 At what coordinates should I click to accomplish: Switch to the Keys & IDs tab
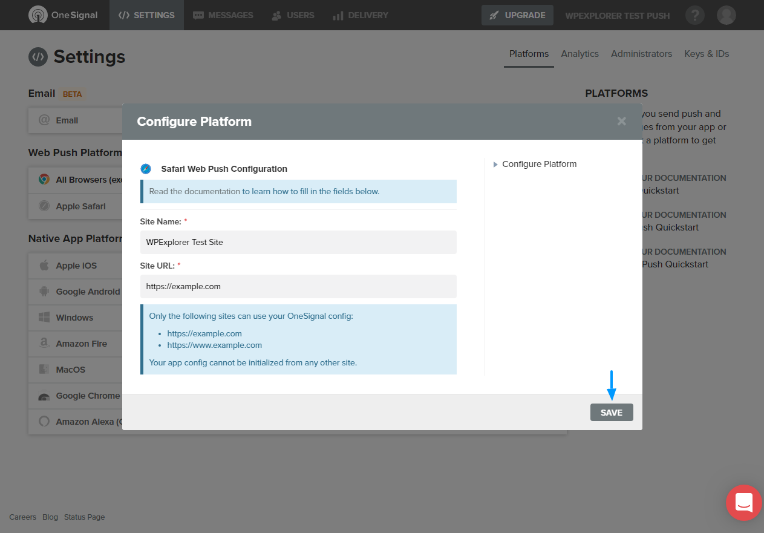tap(707, 54)
